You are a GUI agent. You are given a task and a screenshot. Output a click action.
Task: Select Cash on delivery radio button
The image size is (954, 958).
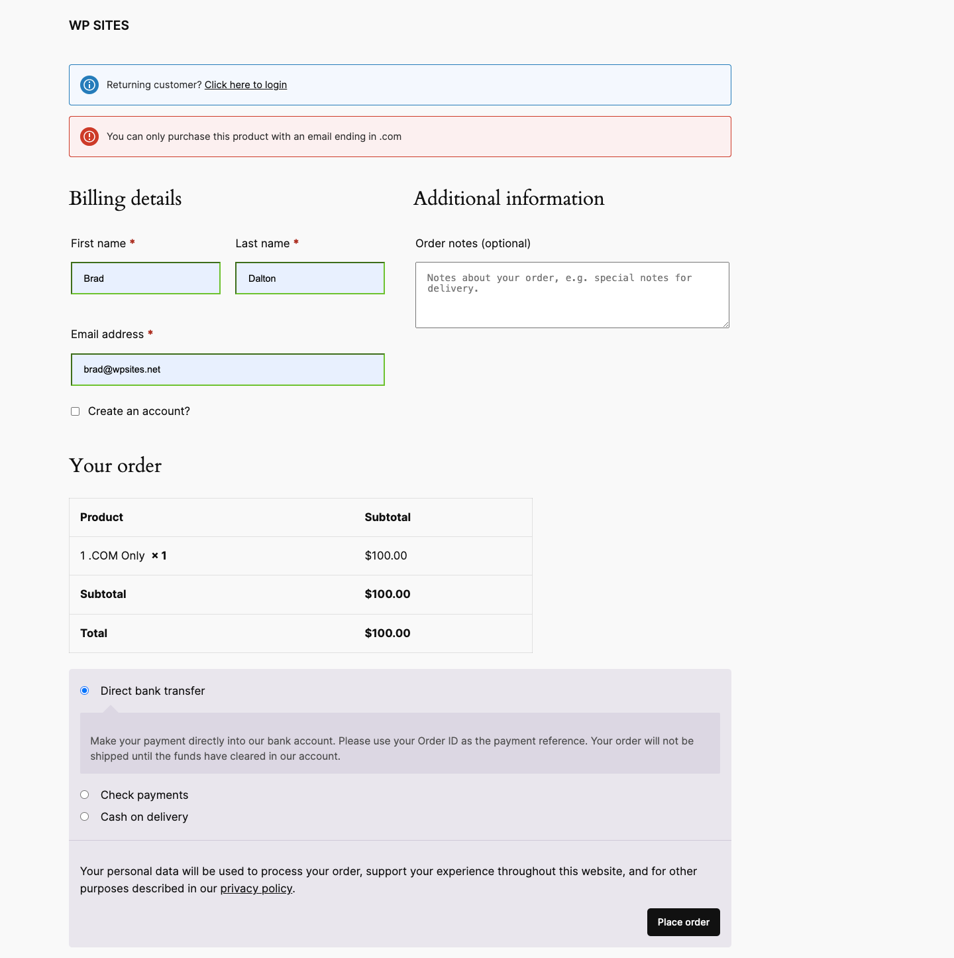[x=85, y=817]
